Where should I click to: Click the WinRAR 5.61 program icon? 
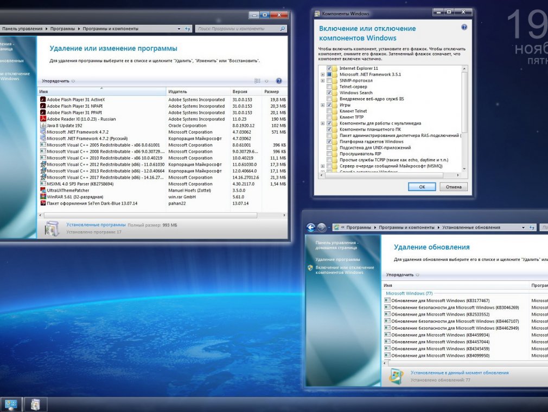[x=43, y=197]
